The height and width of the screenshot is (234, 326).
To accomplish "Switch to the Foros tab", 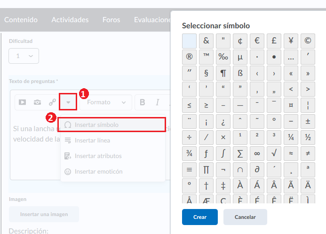I will pyautogui.click(x=111, y=20).
